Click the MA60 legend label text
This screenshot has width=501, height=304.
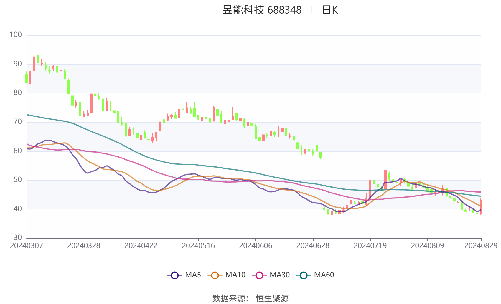324,275
